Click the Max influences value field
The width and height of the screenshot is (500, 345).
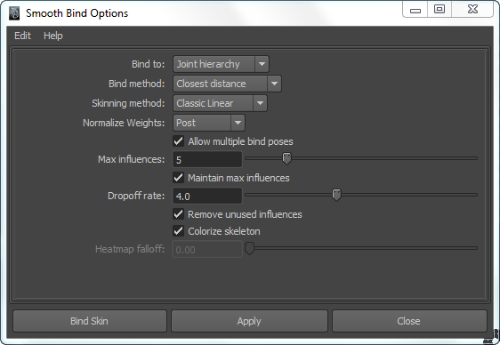pos(207,159)
